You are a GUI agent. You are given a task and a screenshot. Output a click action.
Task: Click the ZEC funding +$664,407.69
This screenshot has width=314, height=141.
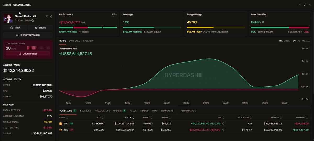[x=300, y=129]
